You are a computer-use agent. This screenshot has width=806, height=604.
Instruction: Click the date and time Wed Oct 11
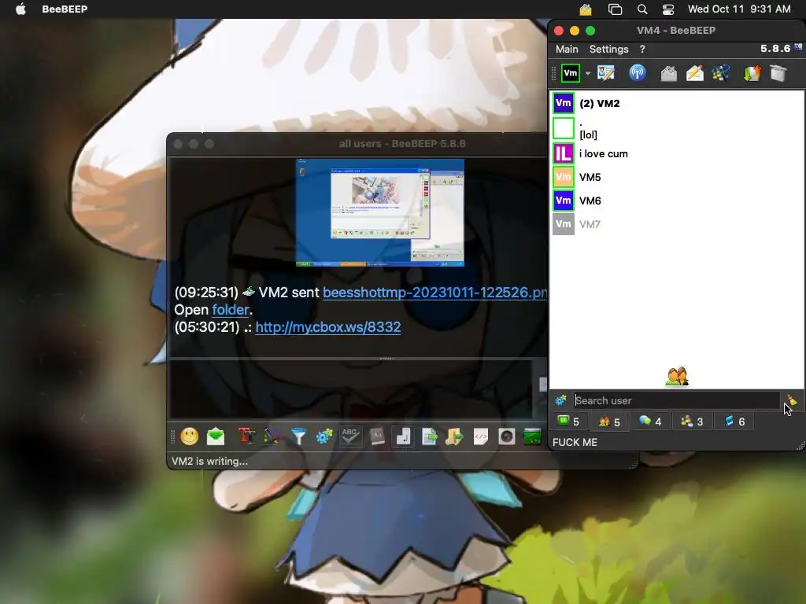click(739, 9)
